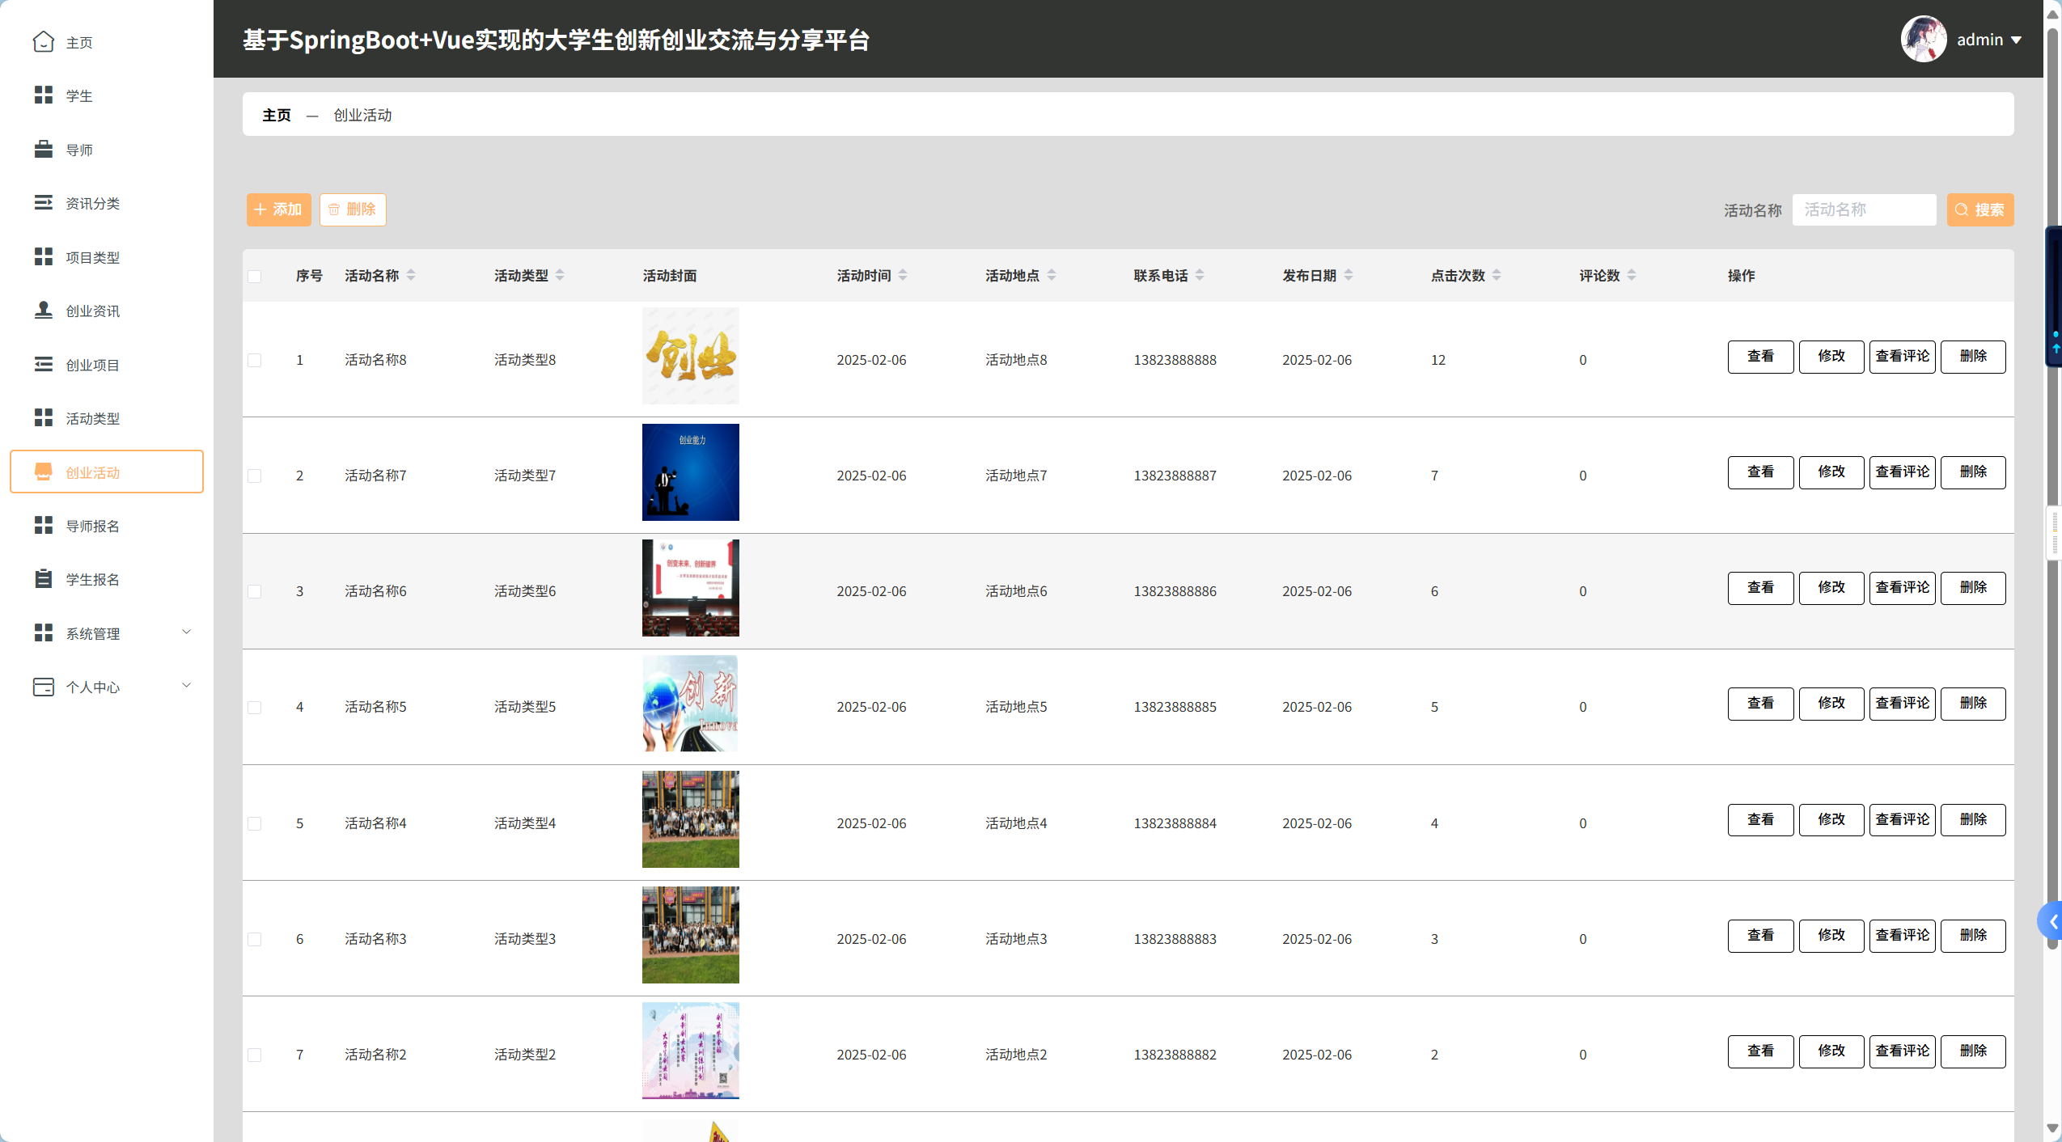2062x1142 pixels.
Task: Click the home icon in sidebar
Action: [44, 41]
